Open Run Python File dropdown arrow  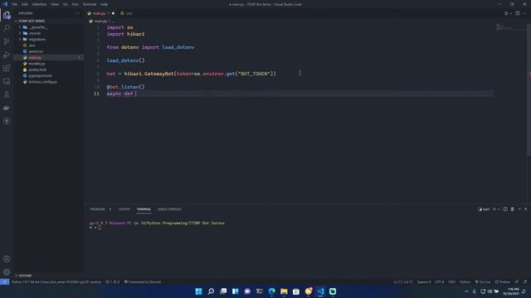(x=510, y=13)
